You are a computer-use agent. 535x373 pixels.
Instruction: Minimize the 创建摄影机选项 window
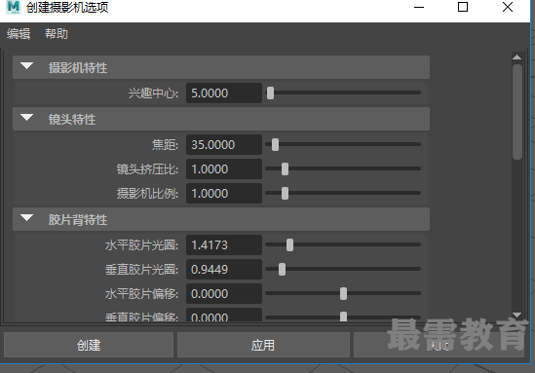tap(419, 7)
